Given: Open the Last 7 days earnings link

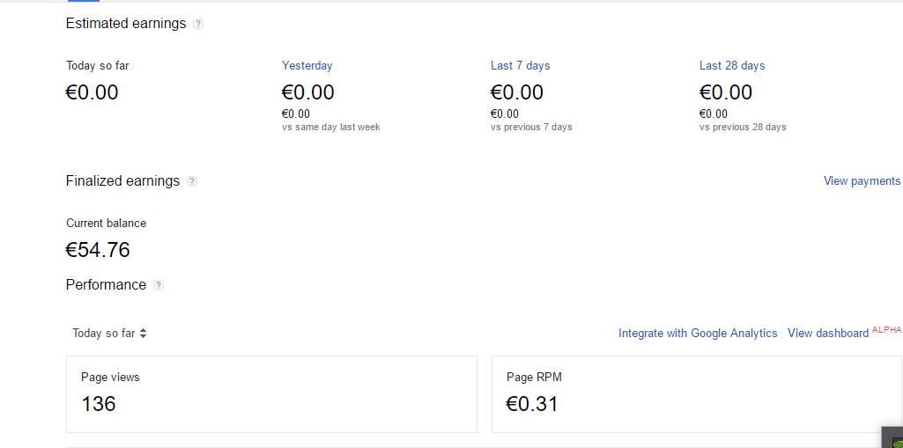Looking at the screenshot, I should [520, 65].
